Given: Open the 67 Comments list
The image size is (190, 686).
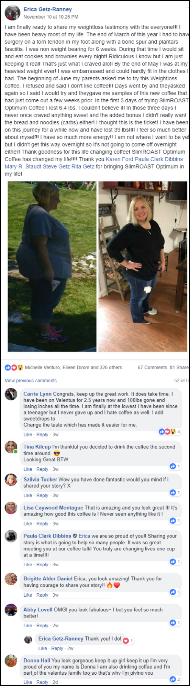Looking at the screenshot, I should tap(152, 367).
